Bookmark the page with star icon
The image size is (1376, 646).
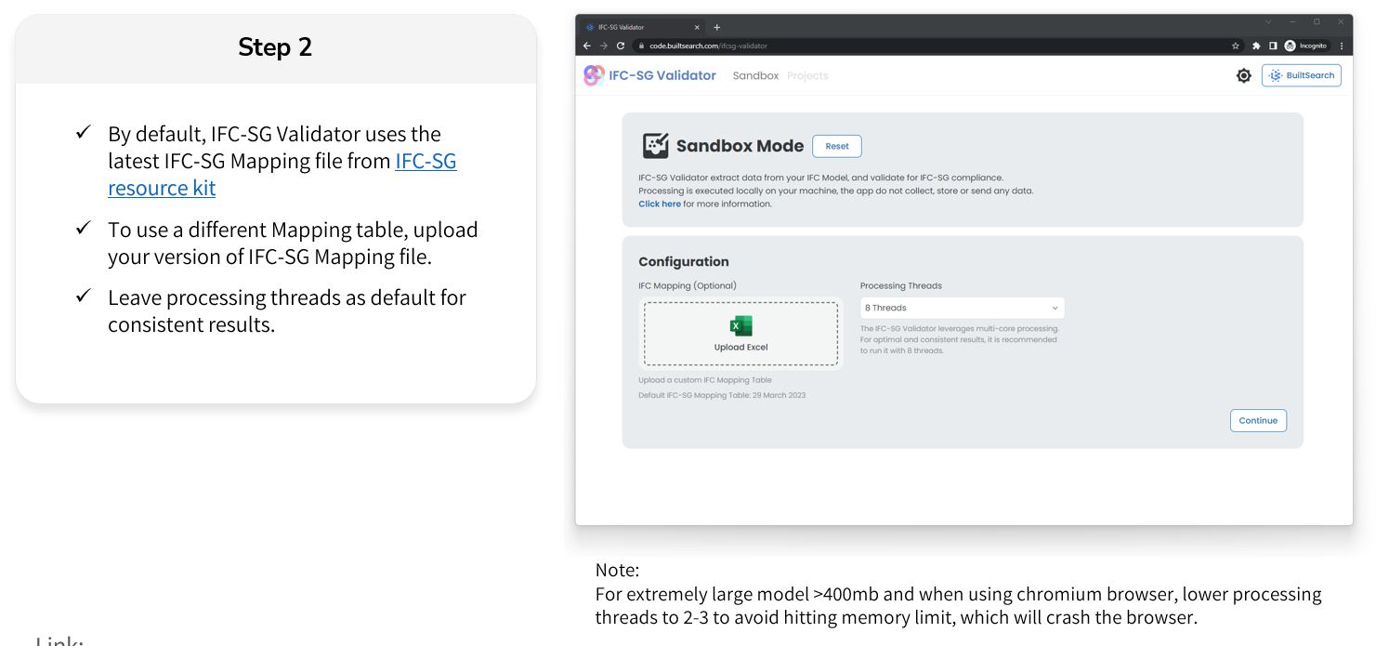tap(1236, 46)
